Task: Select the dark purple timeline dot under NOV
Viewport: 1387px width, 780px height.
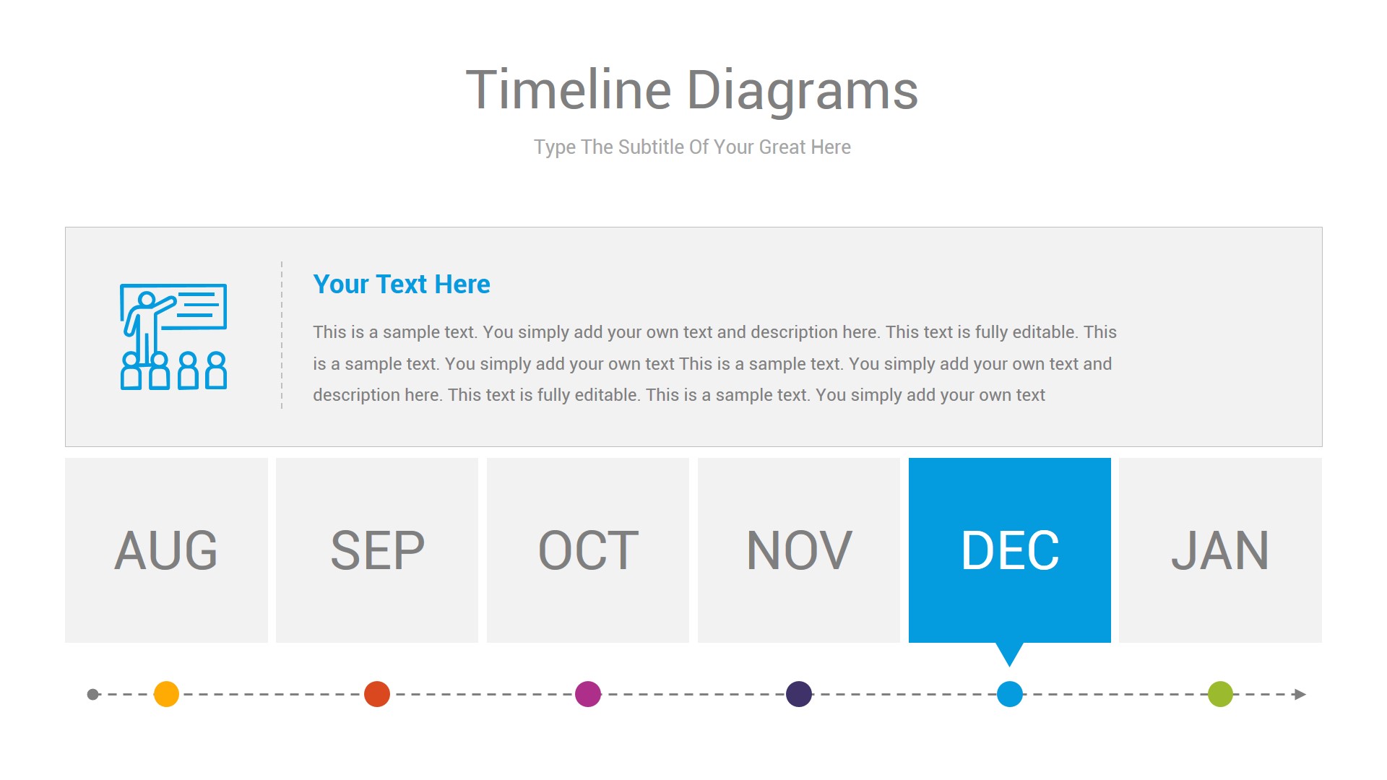Action: click(799, 694)
